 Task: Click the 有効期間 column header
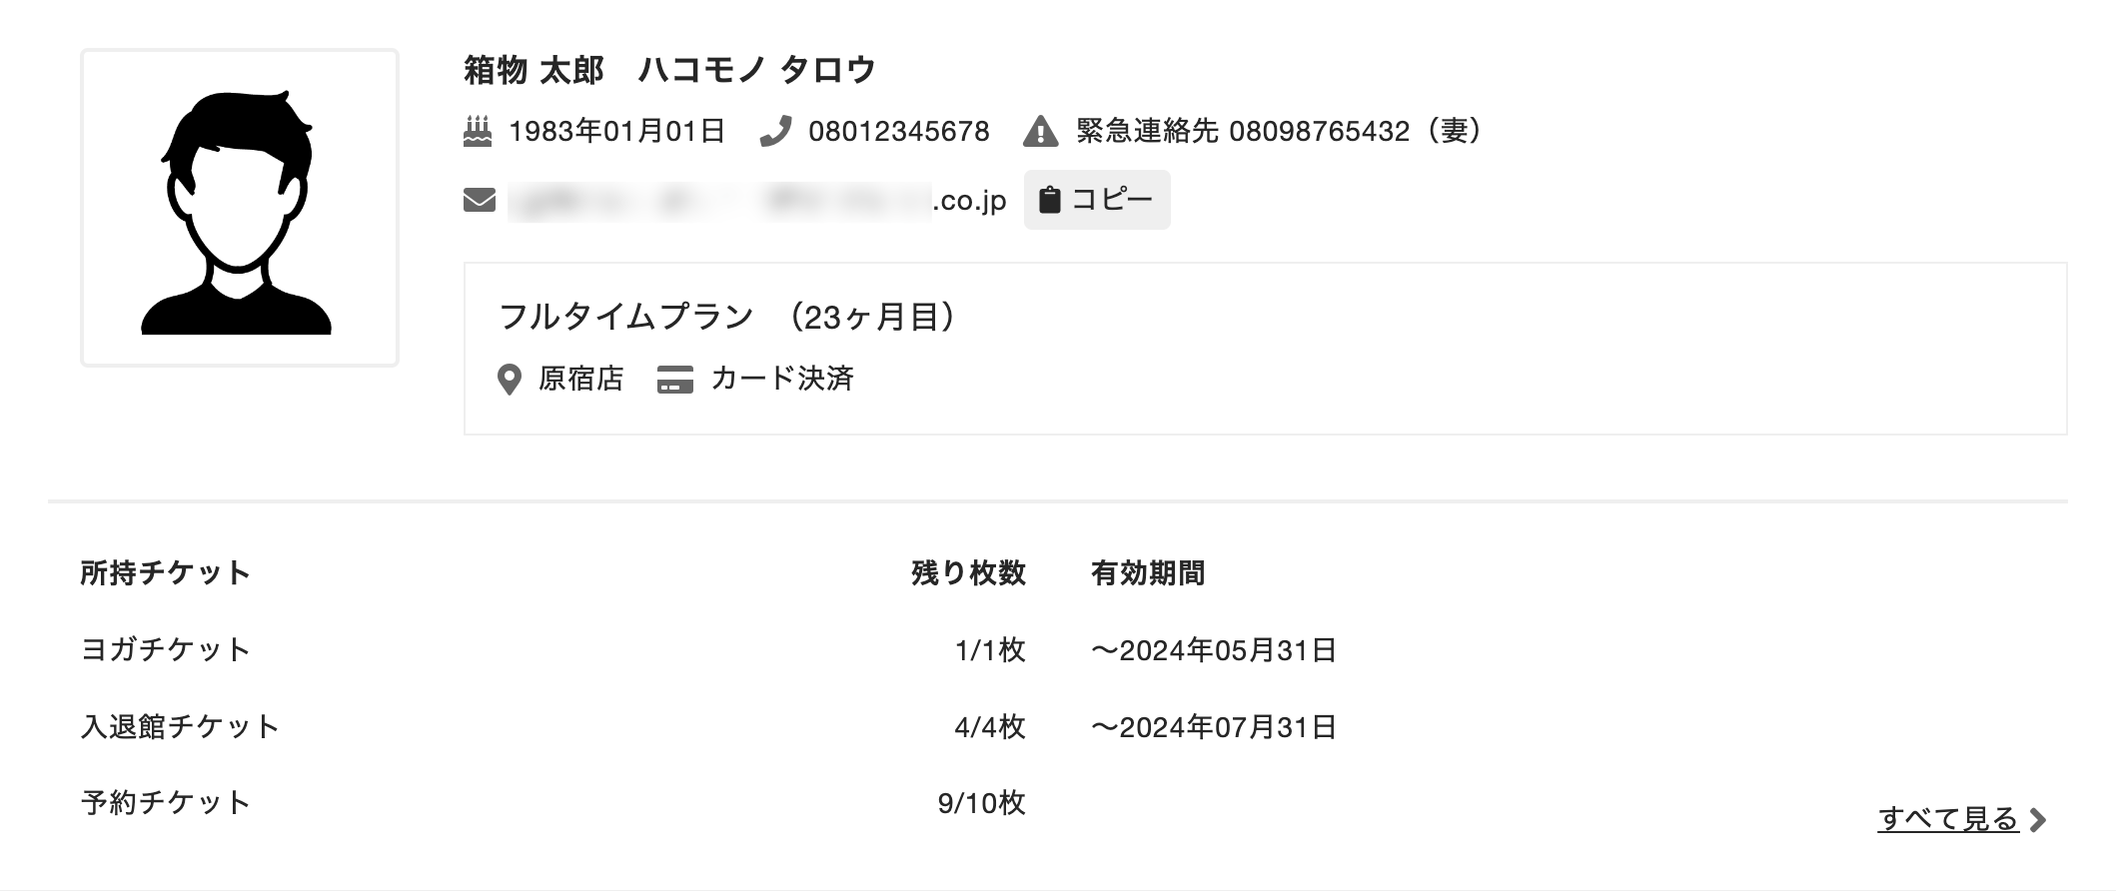[x=1148, y=573]
